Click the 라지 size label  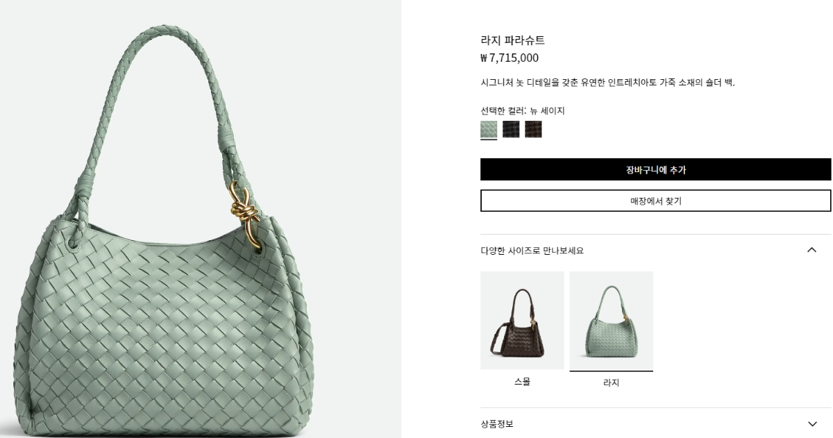tap(611, 382)
